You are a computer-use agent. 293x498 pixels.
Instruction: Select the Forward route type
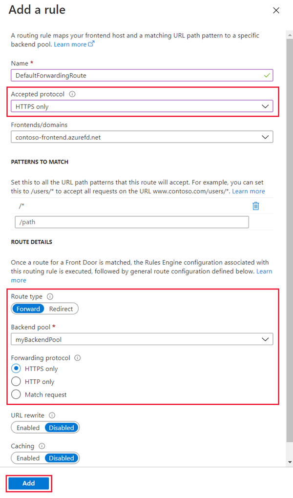pos(28,309)
